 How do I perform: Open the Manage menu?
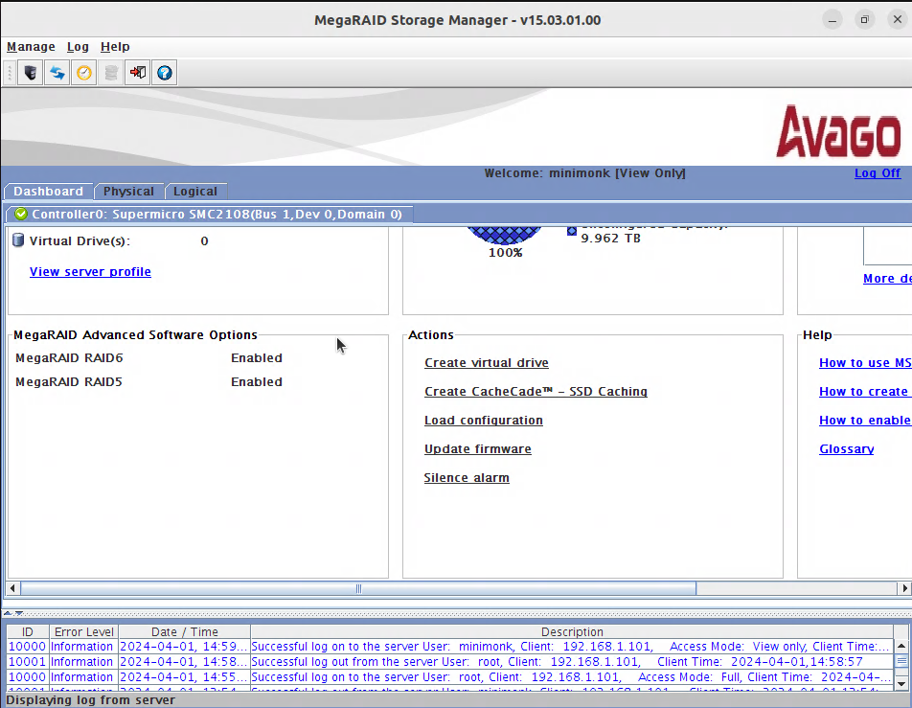(31, 47)
